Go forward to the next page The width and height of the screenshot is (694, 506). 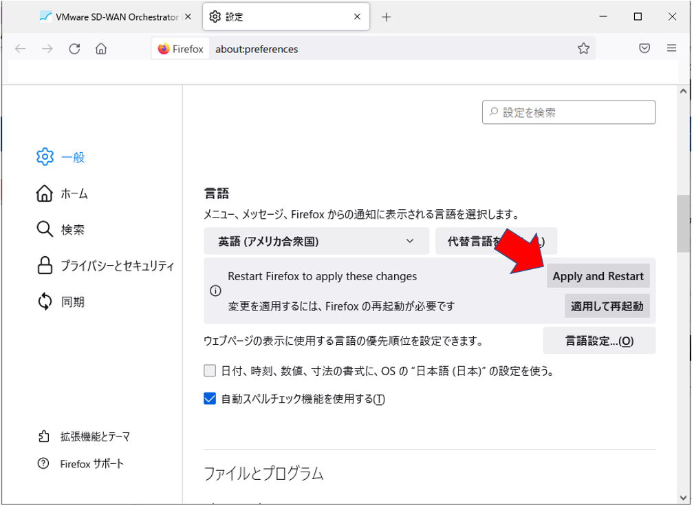[47, 49]
